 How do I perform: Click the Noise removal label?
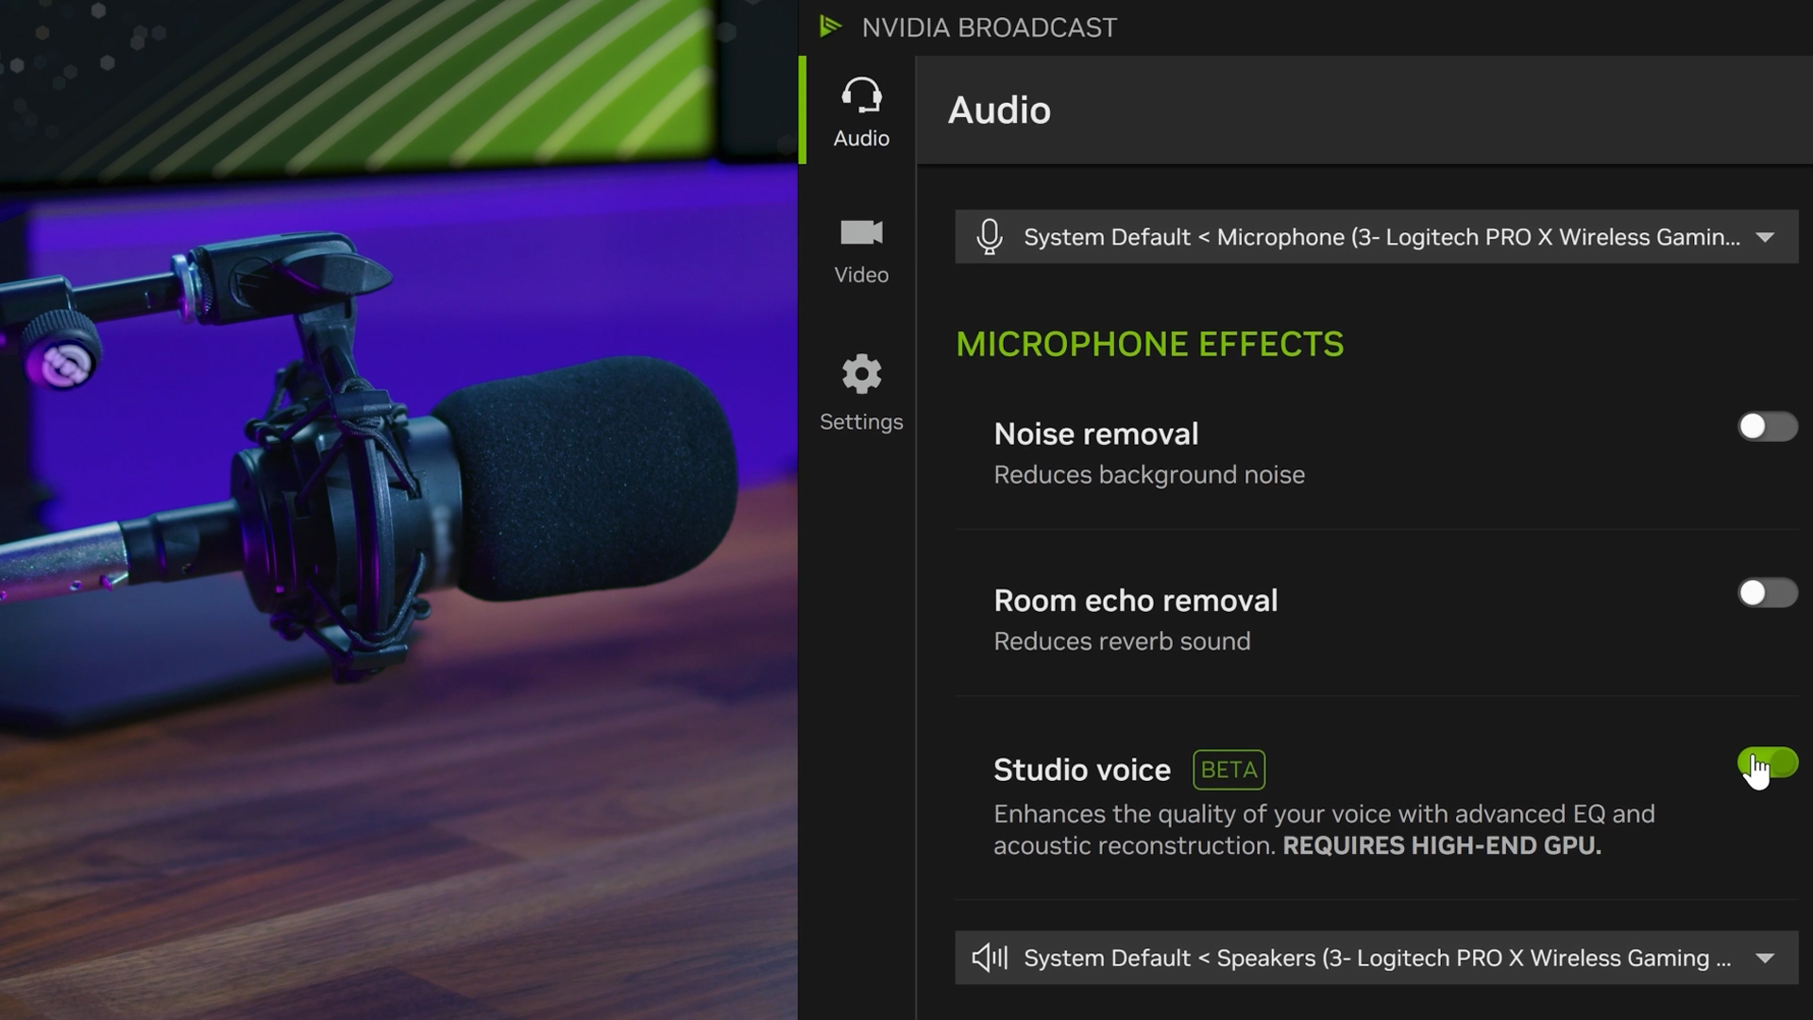[x=1094, y=433]
